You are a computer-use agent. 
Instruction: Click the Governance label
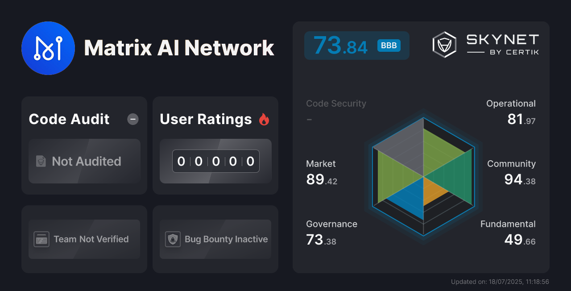click(331, 224)
